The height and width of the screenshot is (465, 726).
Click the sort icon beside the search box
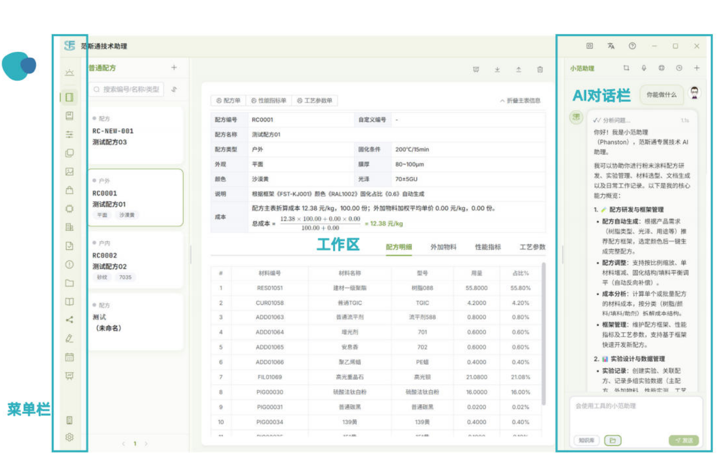click(x=174, y=90)
